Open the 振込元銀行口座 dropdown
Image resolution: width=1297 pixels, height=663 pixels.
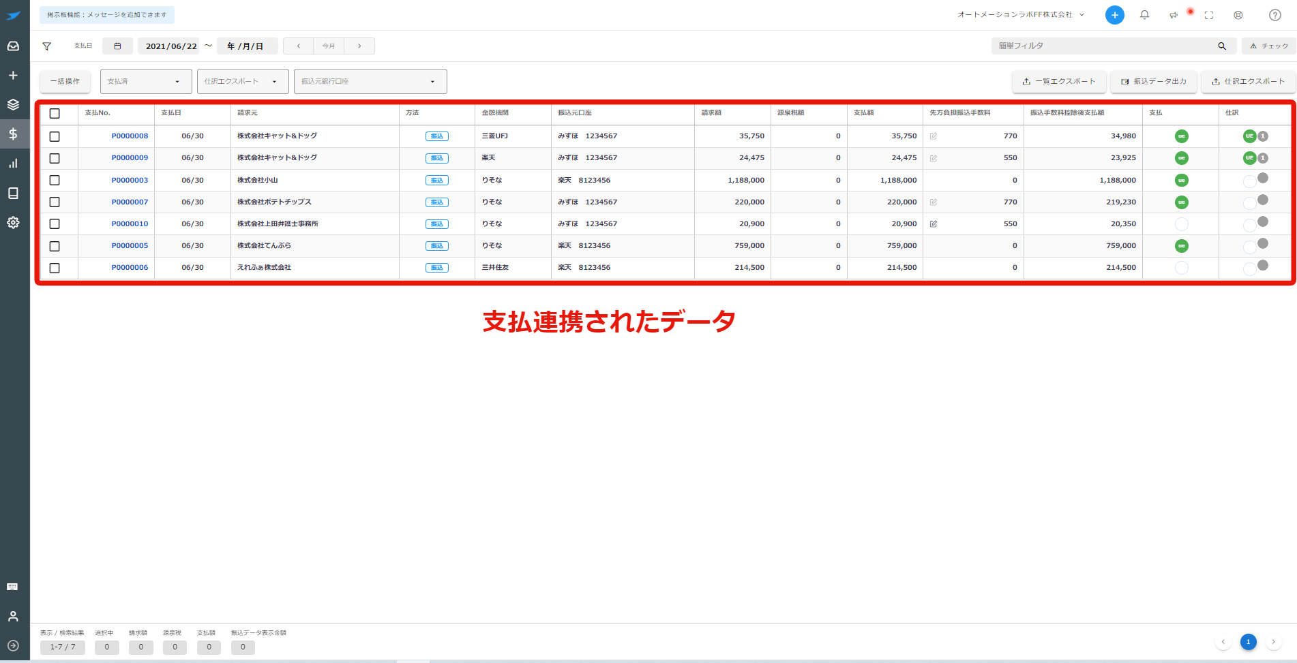(370, 81)
